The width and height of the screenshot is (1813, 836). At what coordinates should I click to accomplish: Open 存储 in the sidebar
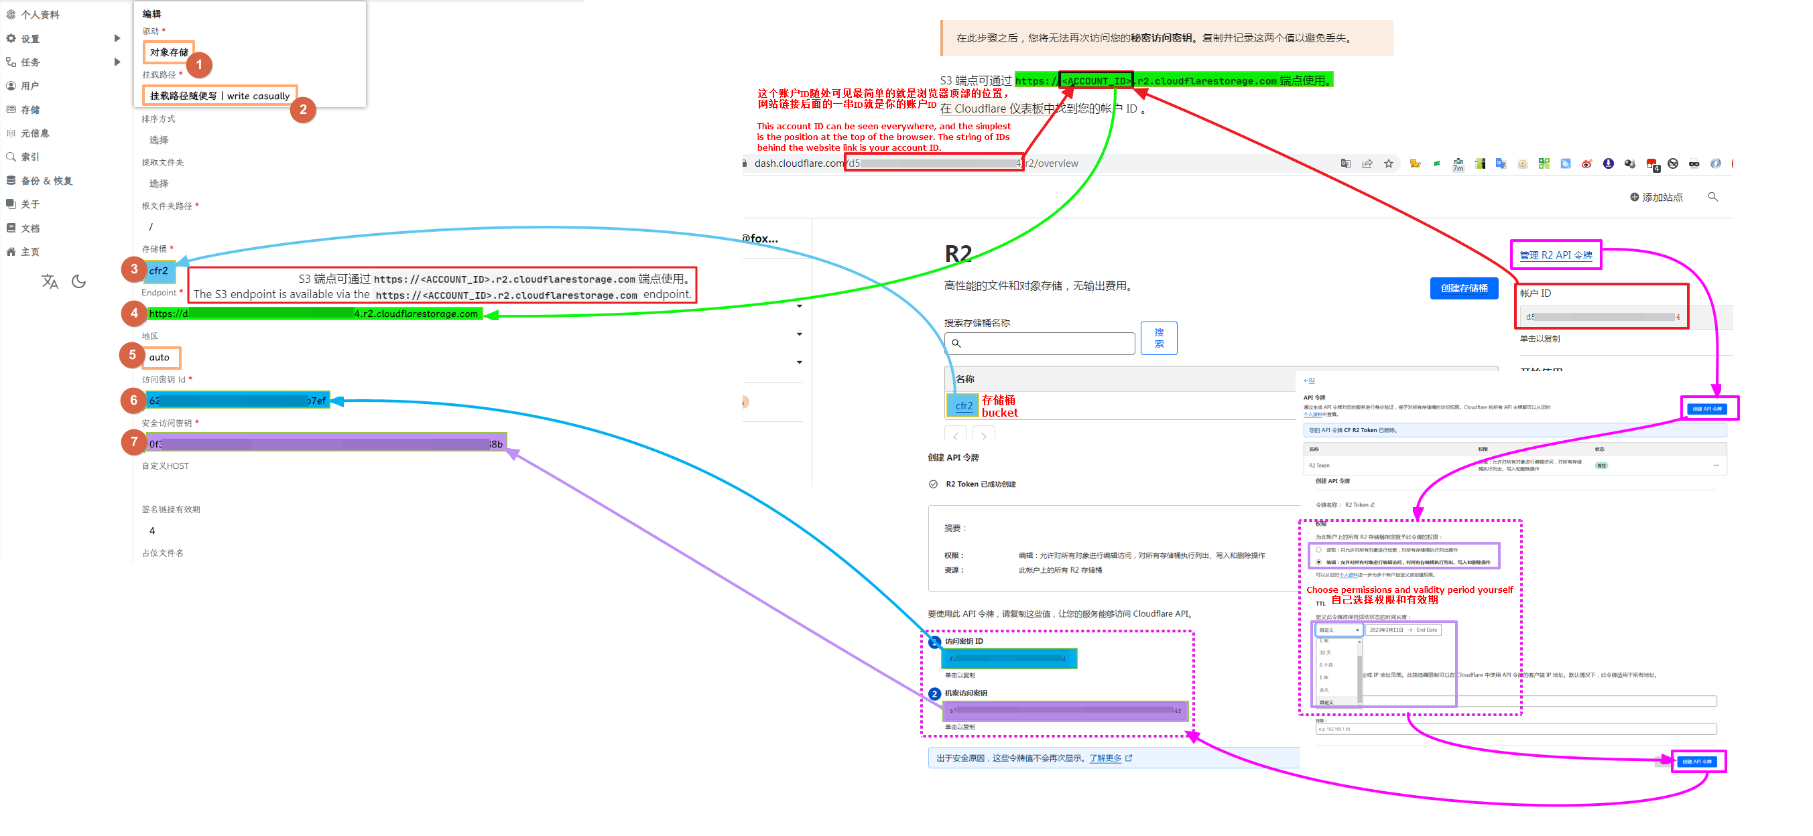[23, 110]
